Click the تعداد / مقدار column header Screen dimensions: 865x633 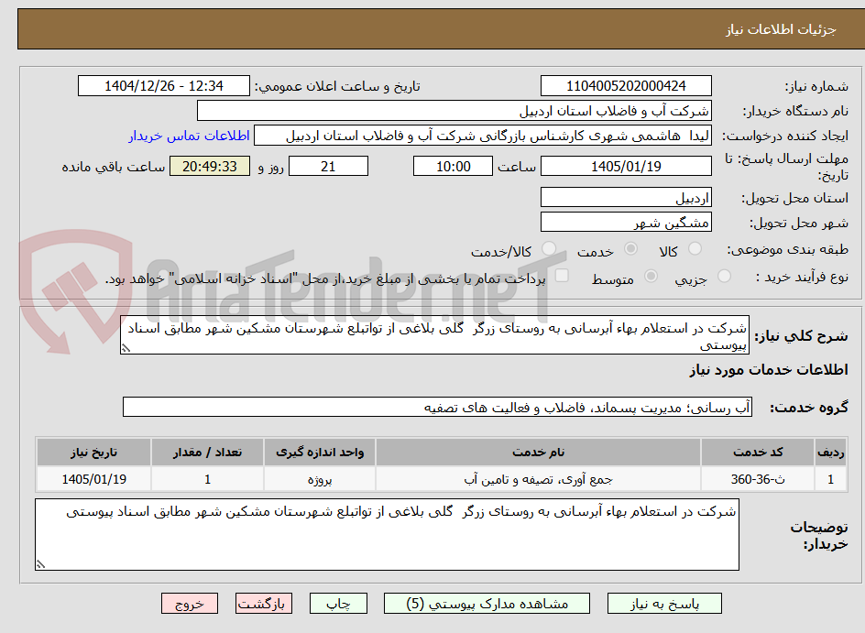coord(207,453)
